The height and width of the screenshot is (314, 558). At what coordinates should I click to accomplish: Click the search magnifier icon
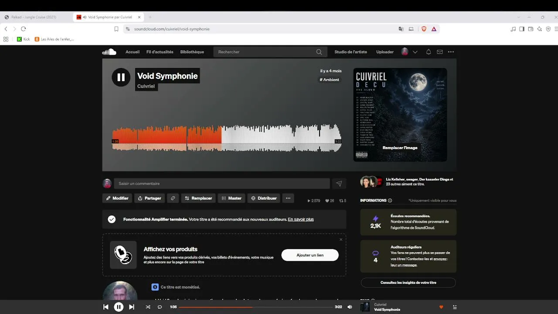pyautogui.click(x=319, y=52)
